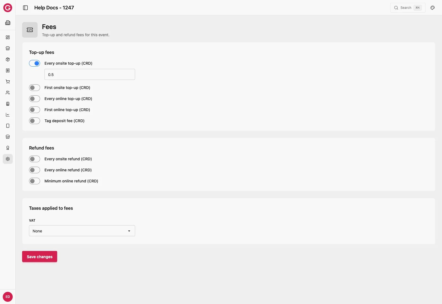Open the organization building icon

coord(8,23)
